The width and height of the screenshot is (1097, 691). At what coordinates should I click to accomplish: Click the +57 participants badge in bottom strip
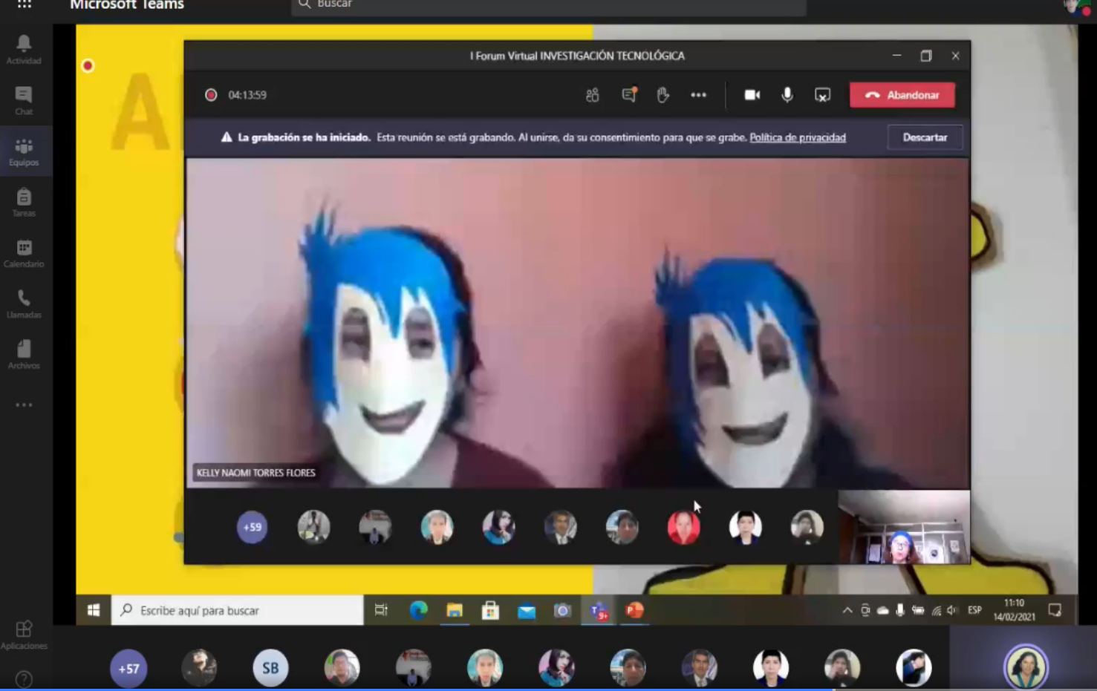[128, 669]
